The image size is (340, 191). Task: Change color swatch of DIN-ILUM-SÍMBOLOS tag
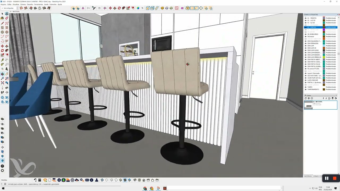(324, 57)
